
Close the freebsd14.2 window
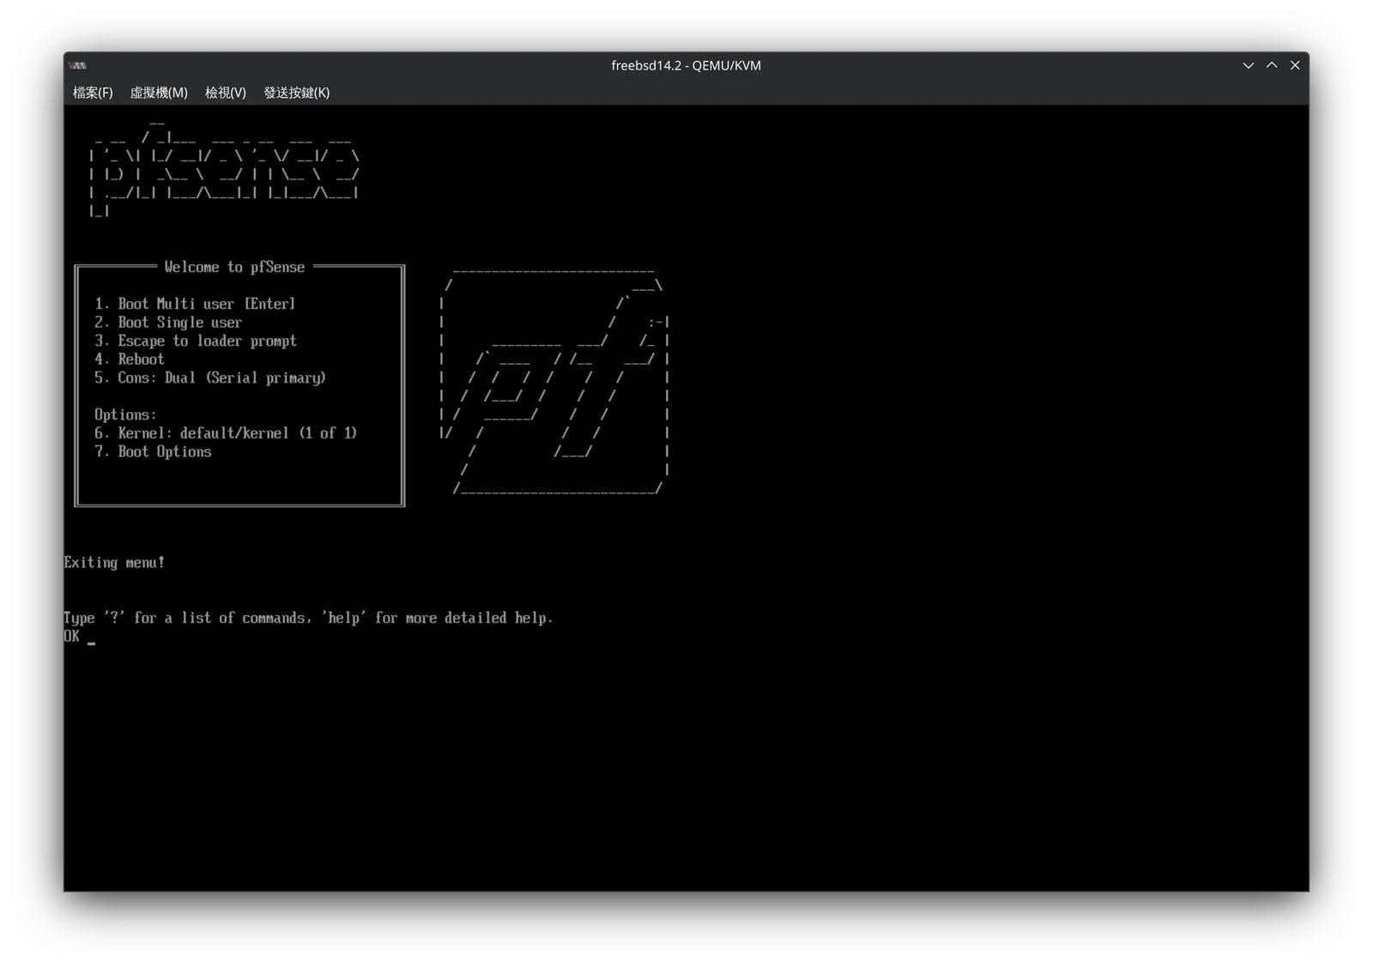[x=1295, y=65]
